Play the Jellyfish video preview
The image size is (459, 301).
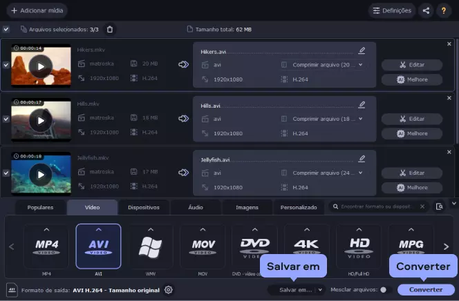tap(41, 175)
